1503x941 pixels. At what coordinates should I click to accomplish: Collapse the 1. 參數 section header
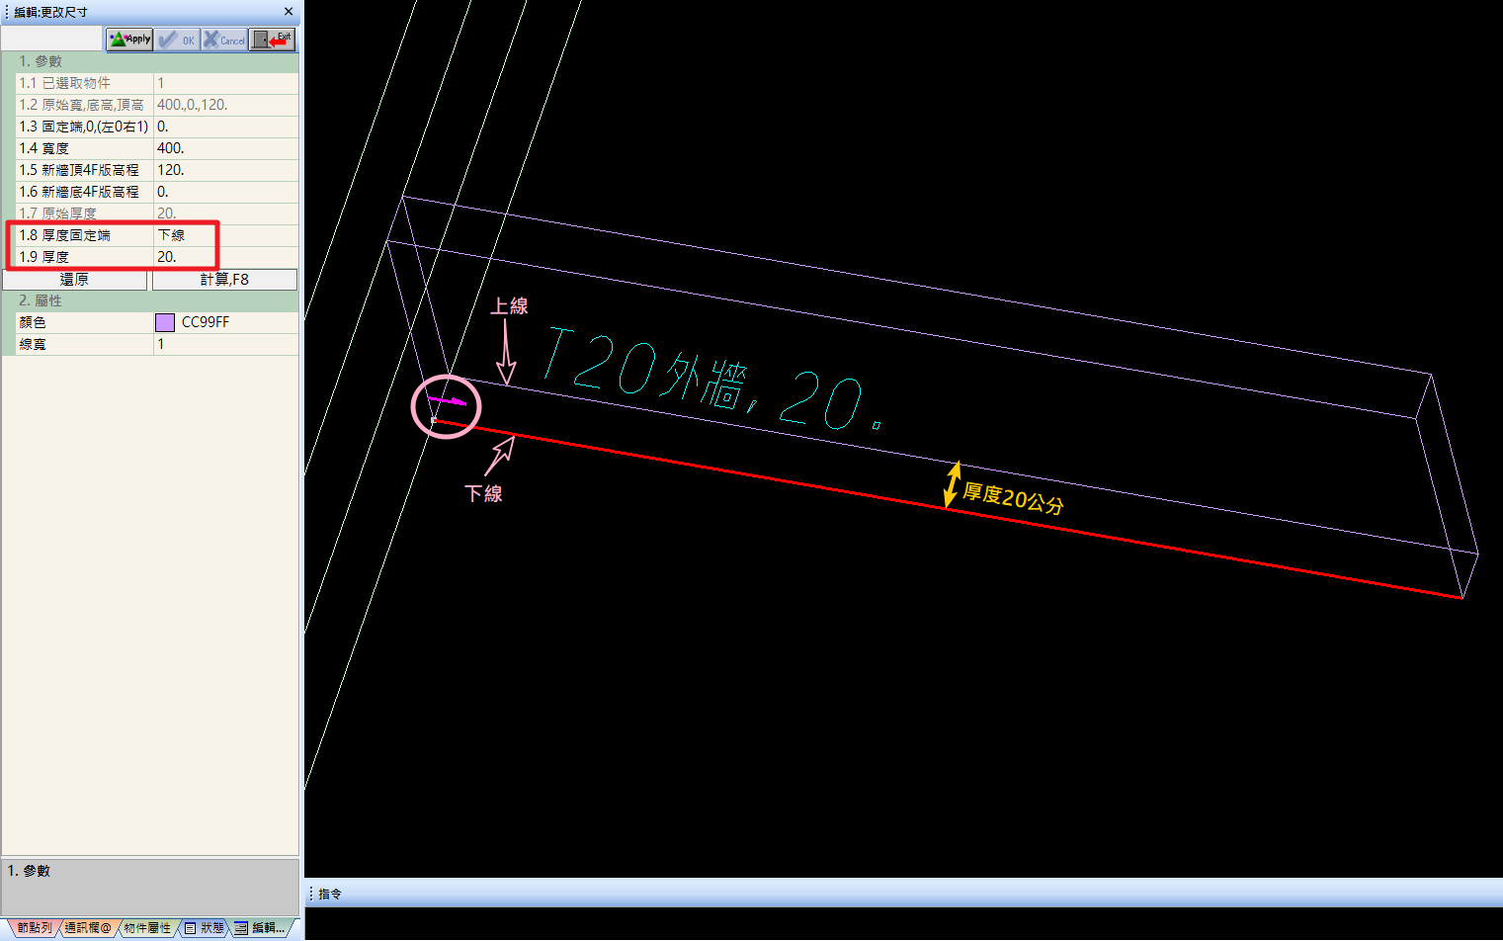(150, 61)
